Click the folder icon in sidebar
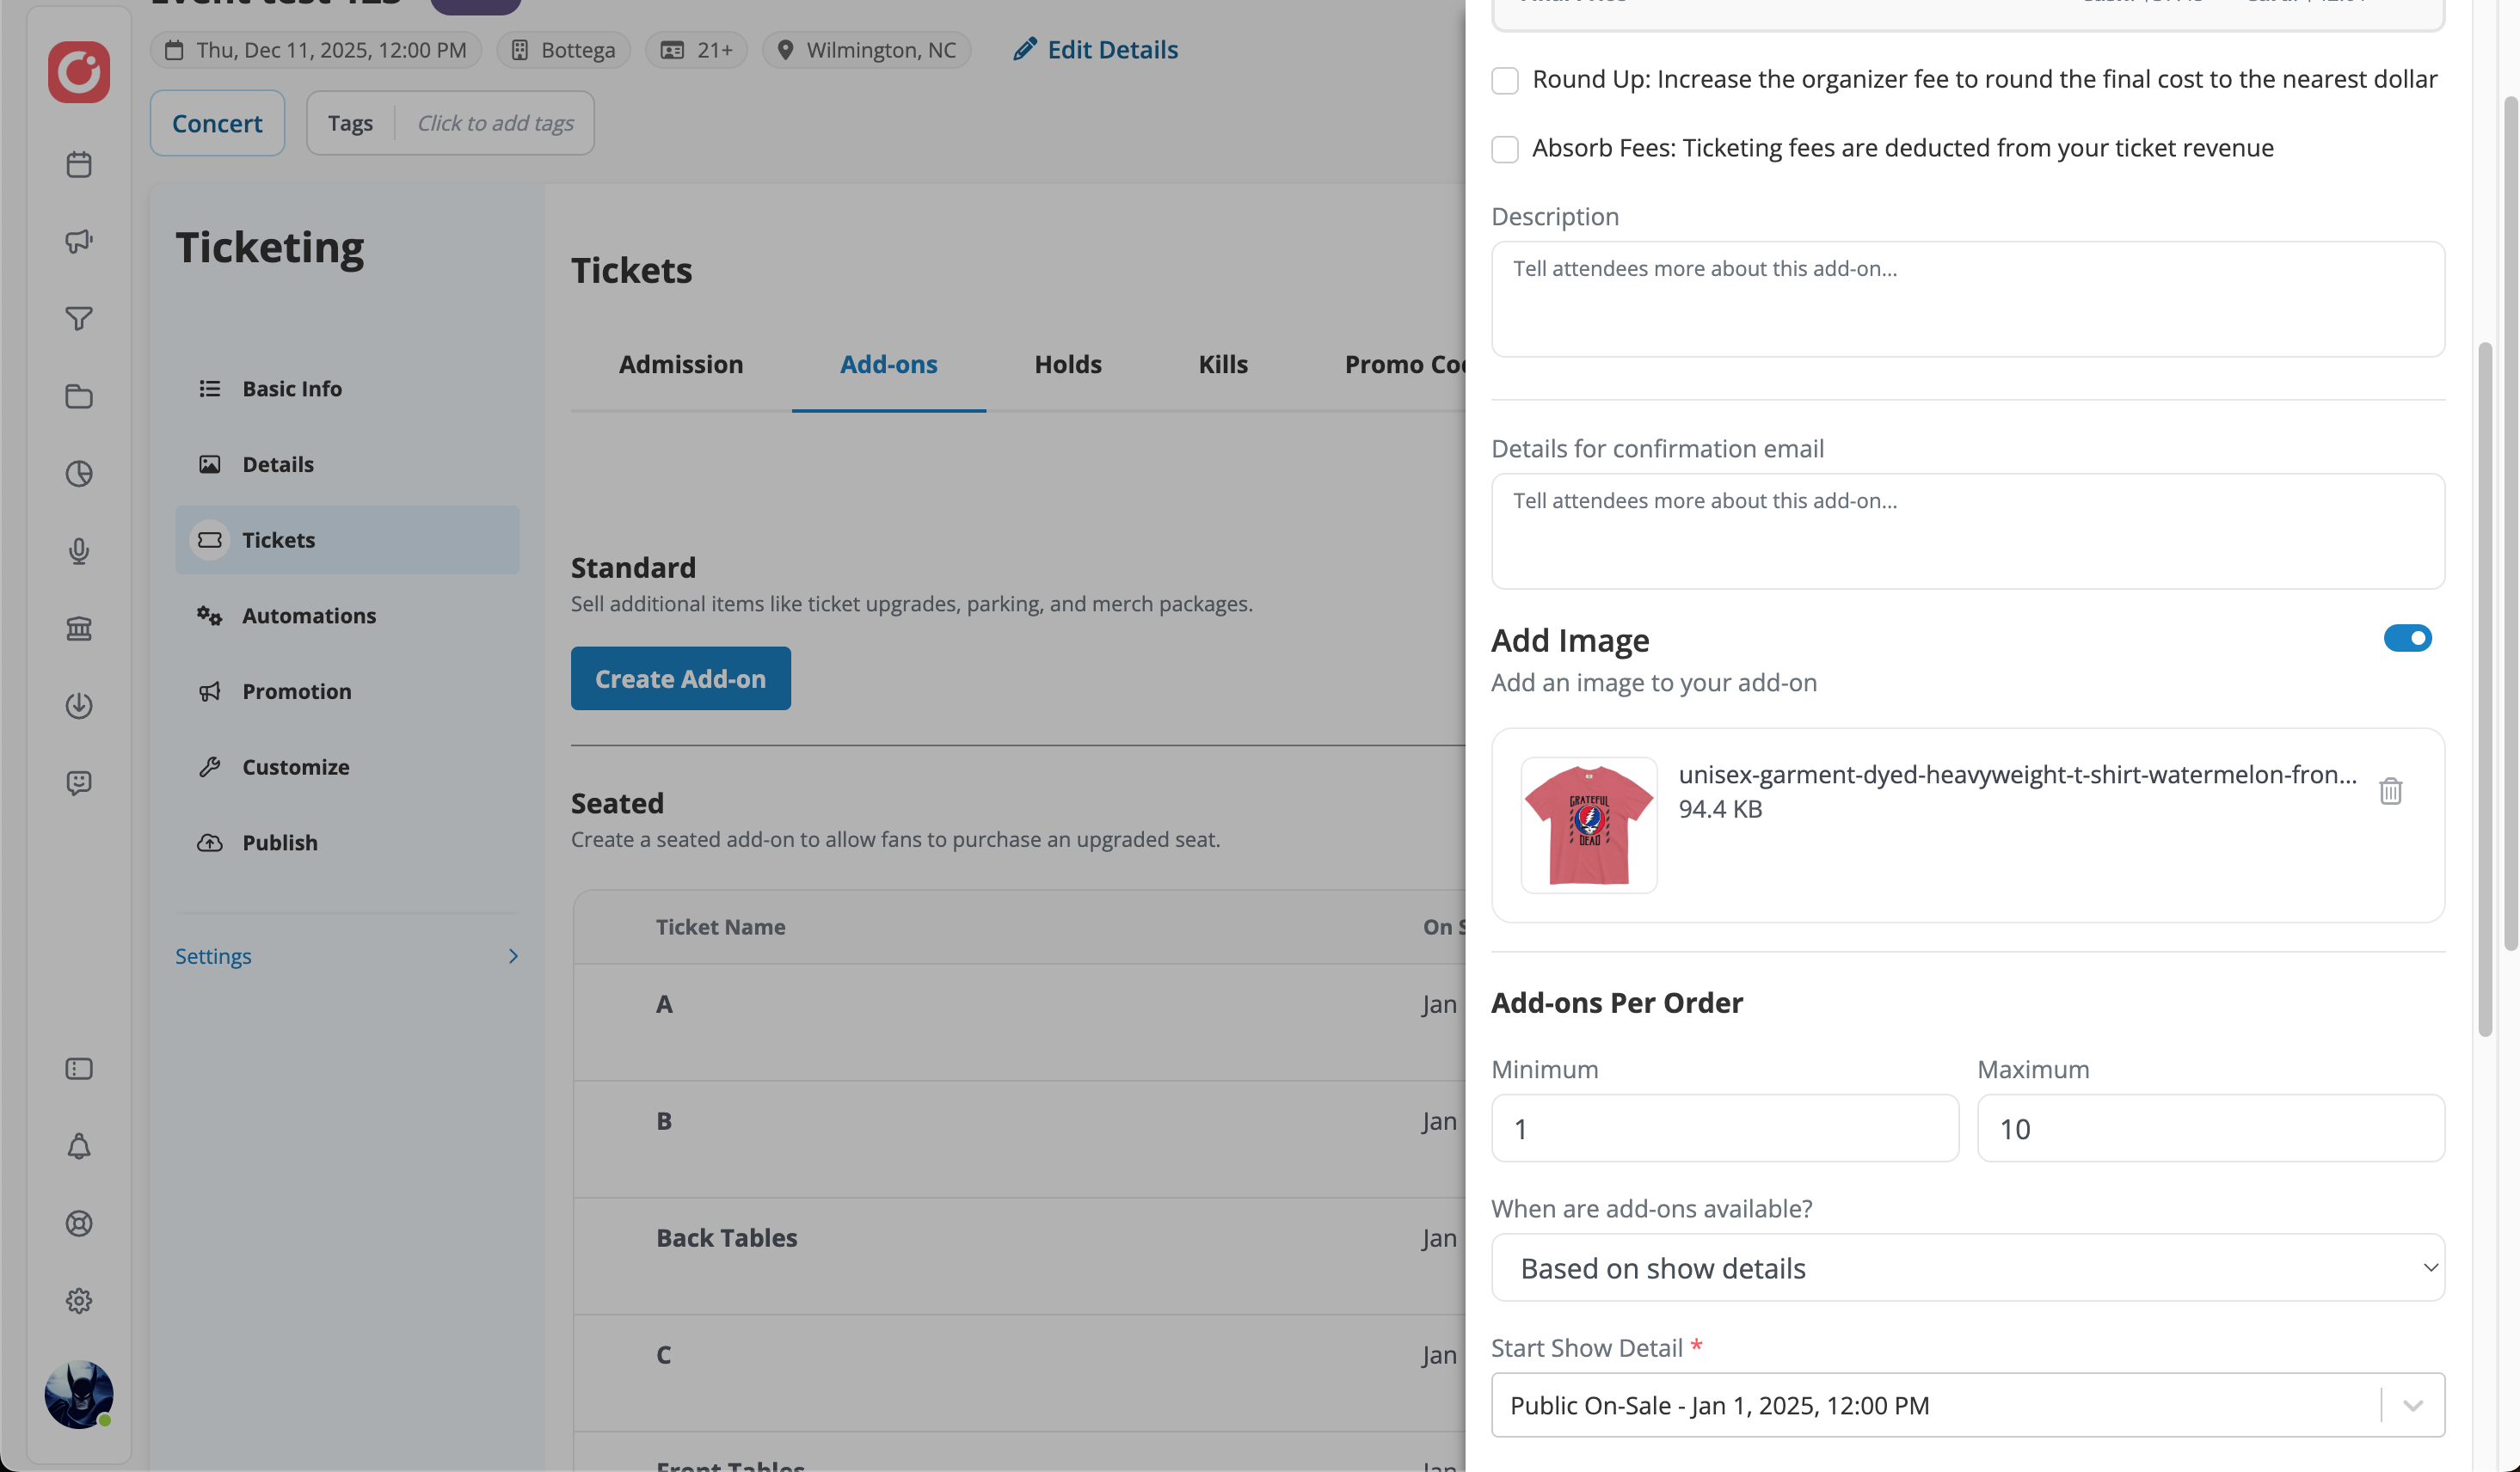Viewport: 2520px width, 1472px height. click(79, 396)
